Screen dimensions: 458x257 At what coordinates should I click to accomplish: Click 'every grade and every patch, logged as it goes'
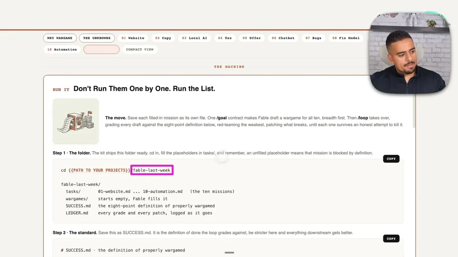[x=155, y=213]
